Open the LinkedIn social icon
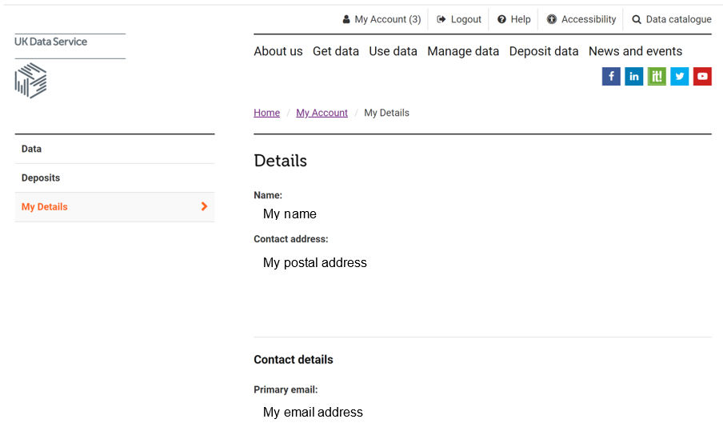Viewport: 723px width, 427px height. click(x=633, y=76)
